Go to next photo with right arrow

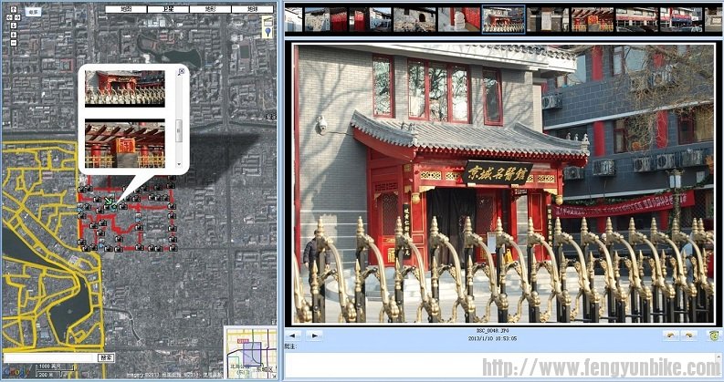point(314,335)
